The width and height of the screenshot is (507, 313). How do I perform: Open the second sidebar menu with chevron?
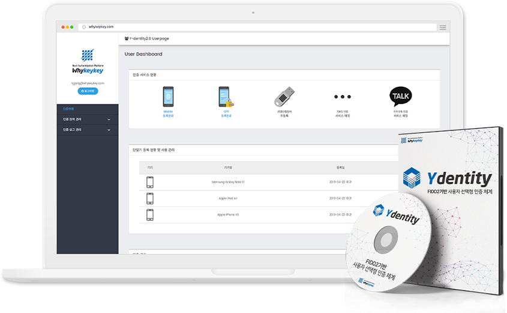pyautogui.click(x=88, y=119)
